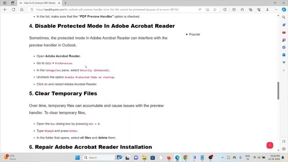Click the Security (Enhanced) code text
The height and width of the screenshot is (162, 288).
coord(95,70)
